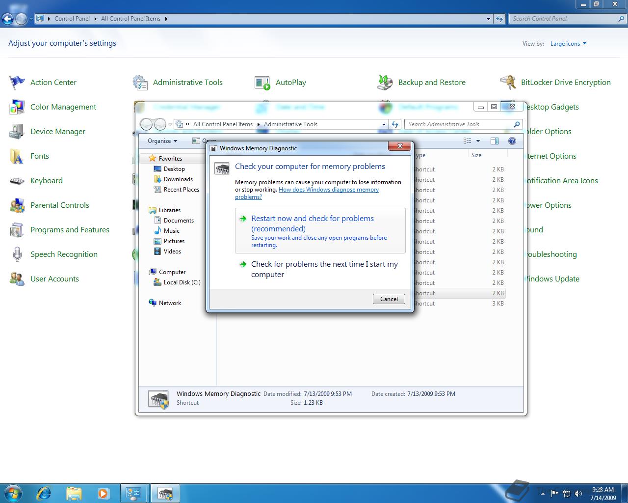Image resolution: width=628 pixels, height=503 pixels.
Task: Open Backup and Restore icon
Action: point(385,83)
